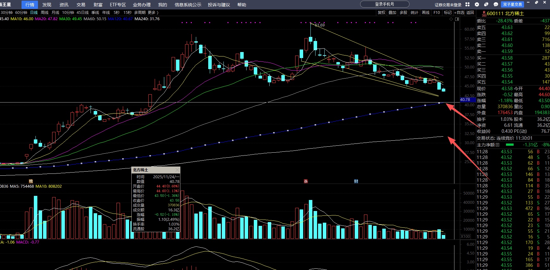The width and height of the screenshot is (550, 270).
Task: Open the 交易 menu
Action: coord(81,5)
